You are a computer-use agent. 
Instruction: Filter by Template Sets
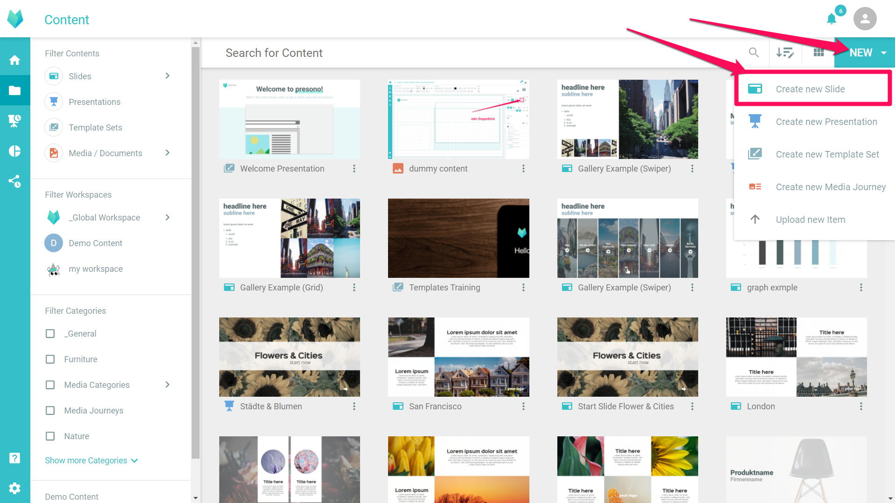tap(96, 127)
